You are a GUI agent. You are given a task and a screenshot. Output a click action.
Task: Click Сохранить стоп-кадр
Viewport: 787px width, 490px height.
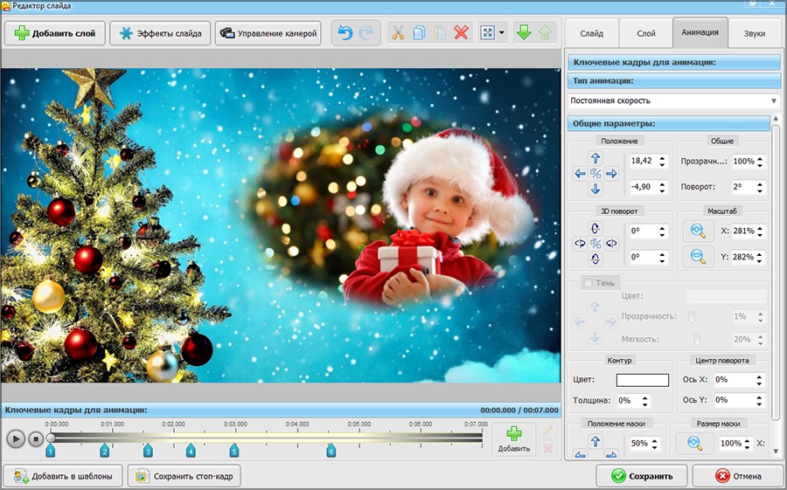(184, 476)
